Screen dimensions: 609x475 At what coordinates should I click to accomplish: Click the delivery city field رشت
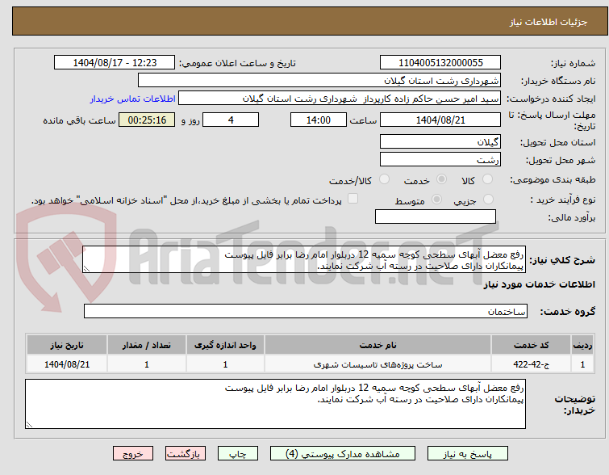(x=440, y=159)
